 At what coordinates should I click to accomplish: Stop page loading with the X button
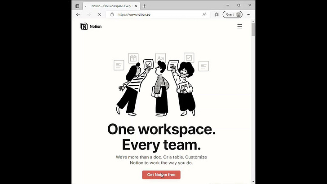pos(99,14)
